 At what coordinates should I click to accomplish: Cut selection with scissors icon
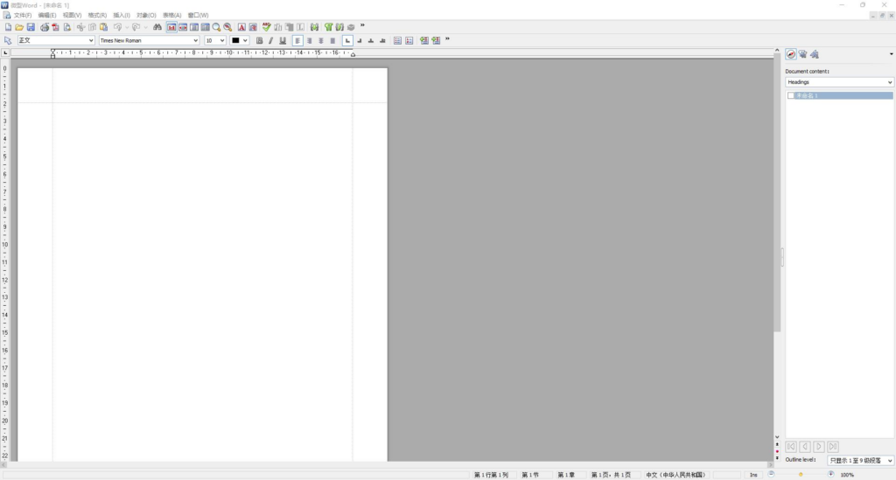click(80, 27)
